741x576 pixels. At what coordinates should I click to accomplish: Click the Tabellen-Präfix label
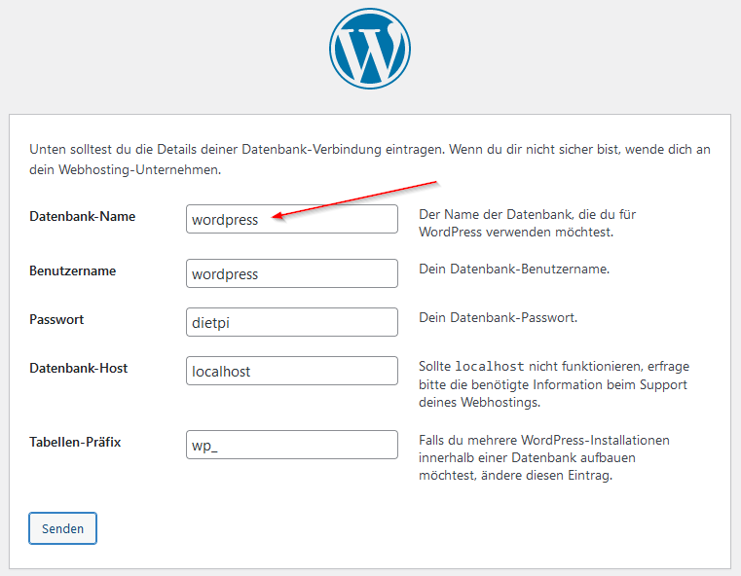pyautogui.click(x=75, y=443)
